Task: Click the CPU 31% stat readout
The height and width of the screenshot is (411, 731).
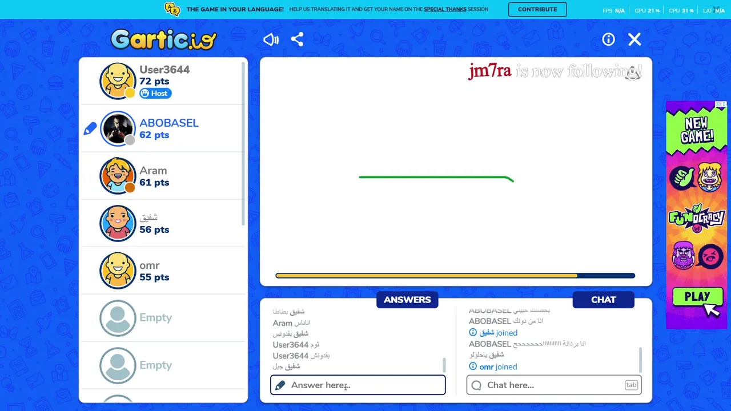Action: coord(681,10)
